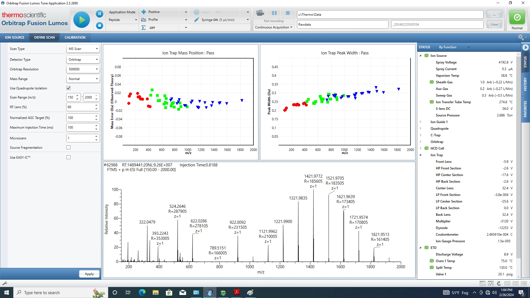Uncheck Use Quadrupole Isolation

click(x=68, y=88)
